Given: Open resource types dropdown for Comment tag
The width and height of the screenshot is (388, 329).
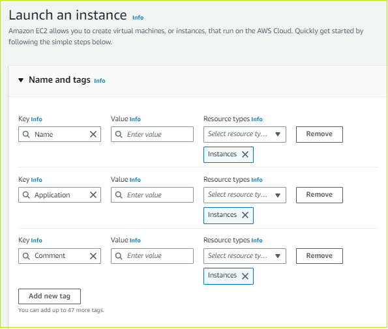Looking at the screenshot, I should 245,256.
